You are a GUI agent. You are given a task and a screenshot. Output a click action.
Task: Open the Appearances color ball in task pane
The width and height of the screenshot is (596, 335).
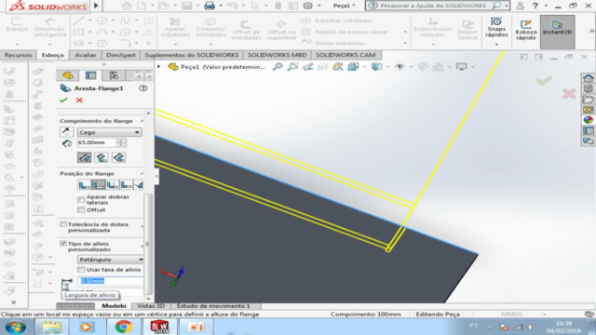(588, 120)
